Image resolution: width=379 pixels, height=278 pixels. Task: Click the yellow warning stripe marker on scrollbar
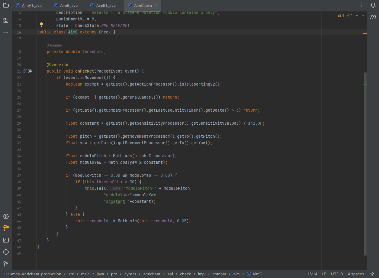[x=365, y=33]
